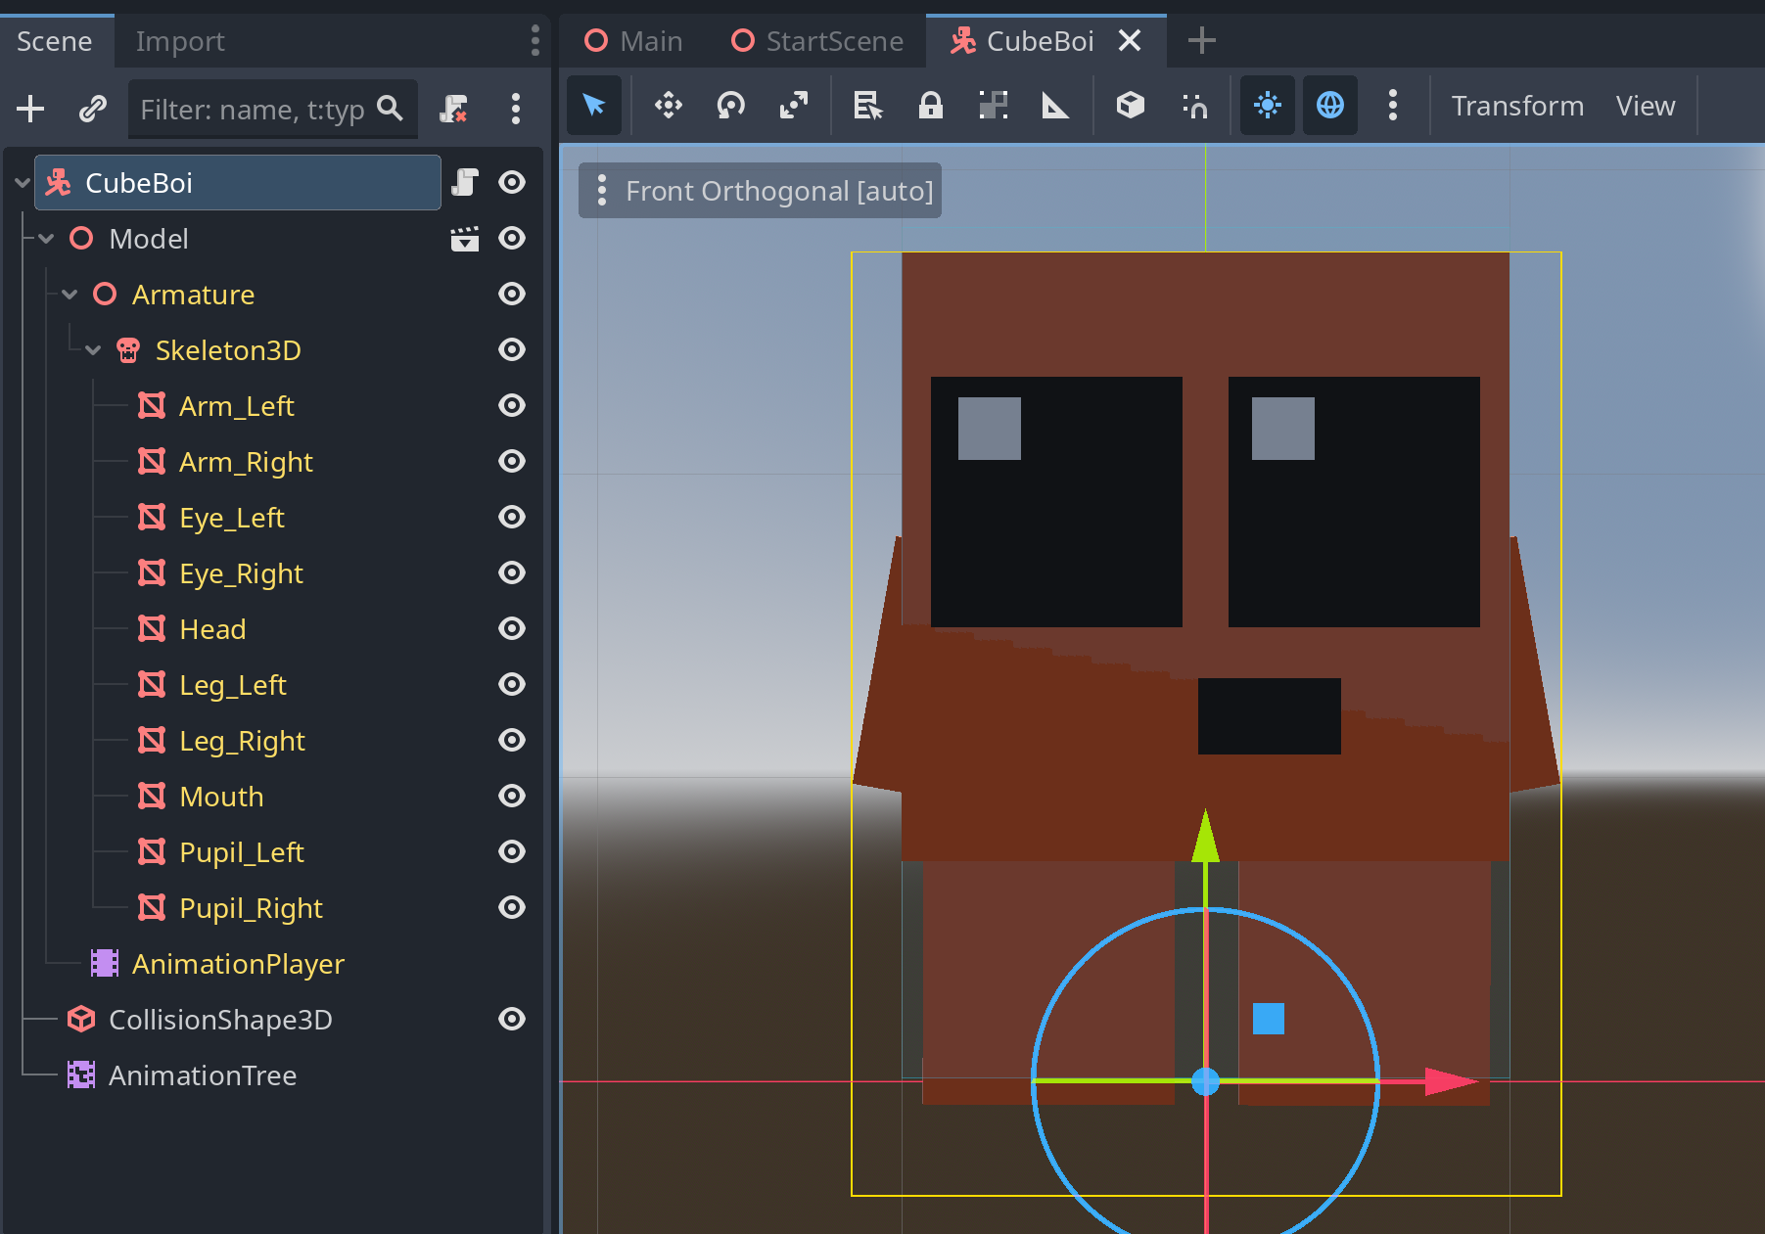This screenshot has width=1765, height=1234.
Task: Collapse the Skeleton3D branch
Action: 92,349
